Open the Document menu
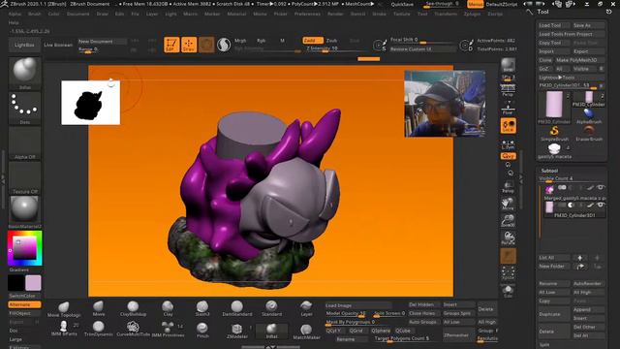Image resolution: width=620 pixels, height=349 pixels. [x=77, y=14]
